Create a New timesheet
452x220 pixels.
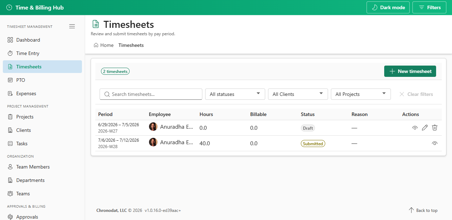tap(410, 71)
